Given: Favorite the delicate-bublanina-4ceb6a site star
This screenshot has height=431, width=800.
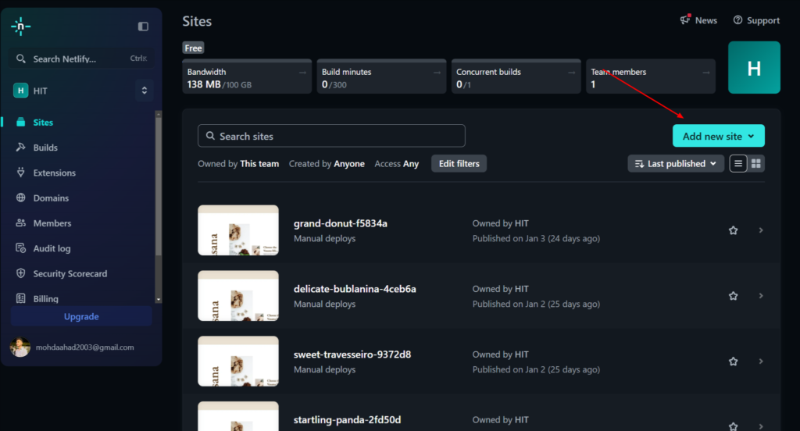Looking at the screenshot, I should click(x=733, y=296).
